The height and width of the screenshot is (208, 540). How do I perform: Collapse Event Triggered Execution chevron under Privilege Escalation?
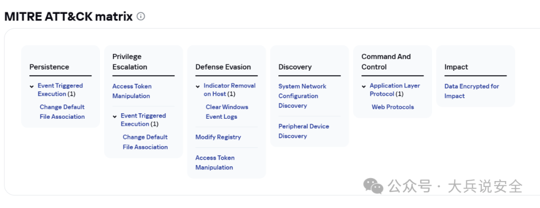point(115,116)
